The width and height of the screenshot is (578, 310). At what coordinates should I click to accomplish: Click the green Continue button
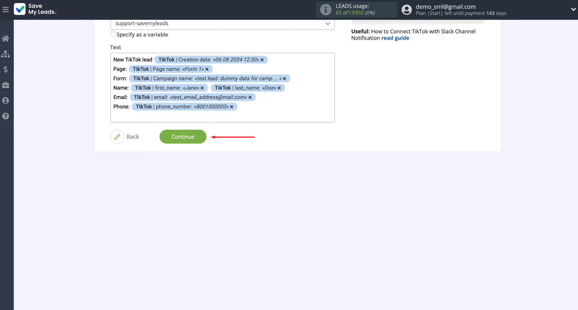(183, 137)
